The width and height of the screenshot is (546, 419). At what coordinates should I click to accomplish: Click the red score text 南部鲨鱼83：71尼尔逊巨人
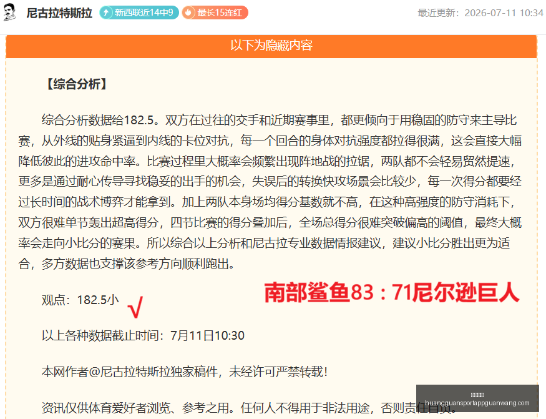392,292
